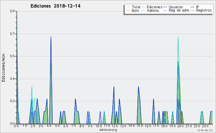Click the '1 h' hour label
The height and width of the screenshot is (133, 216).
tap(24, 126)
